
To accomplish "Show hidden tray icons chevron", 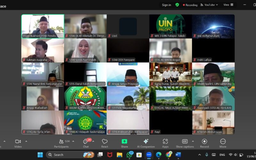I will point(199,155).
